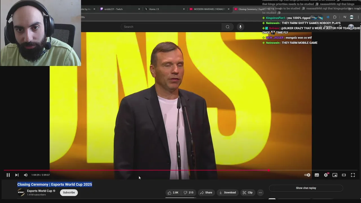The image size is (361, 203).
Task: Open browser media control icon
Action: click(x=345, y=17)
